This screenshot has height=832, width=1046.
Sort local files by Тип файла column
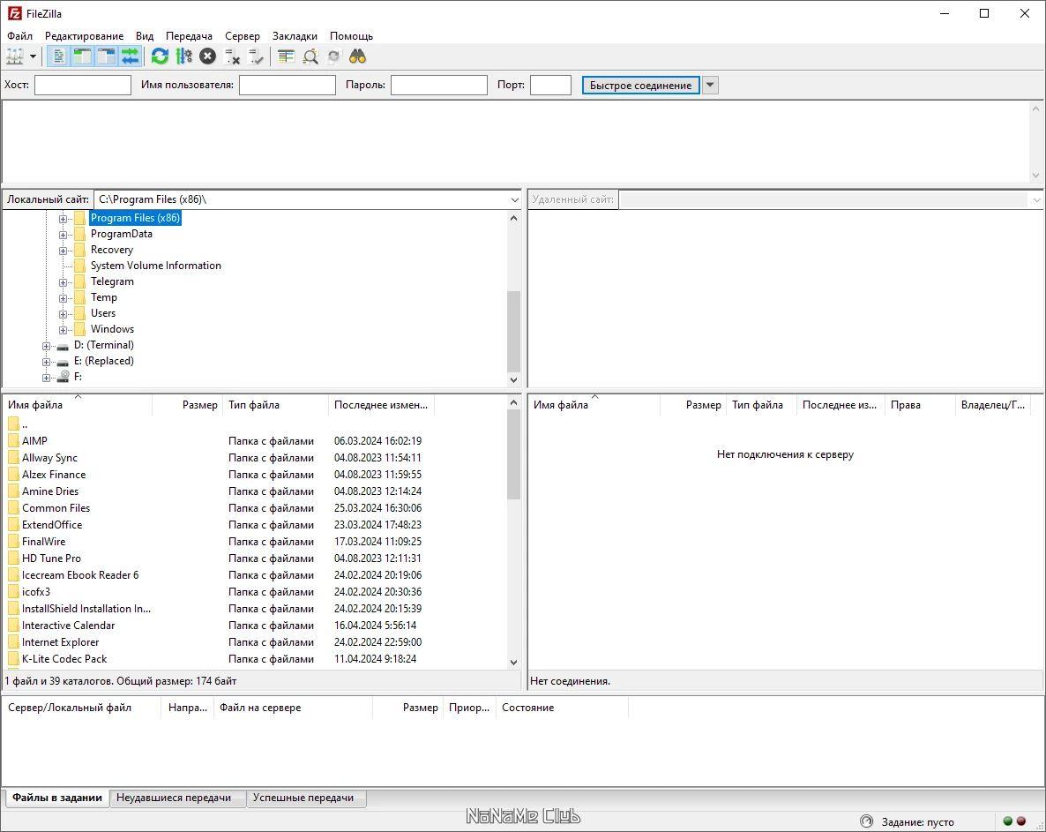(275, 405)
